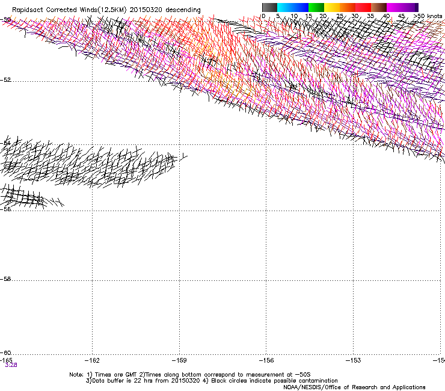The width and height of the screenshot is (445, 391).
Task: Click the 'NOAA/NESDIS/Office of Research and Applications' credit
Action: pyautogui.click(x=354, y=387)
